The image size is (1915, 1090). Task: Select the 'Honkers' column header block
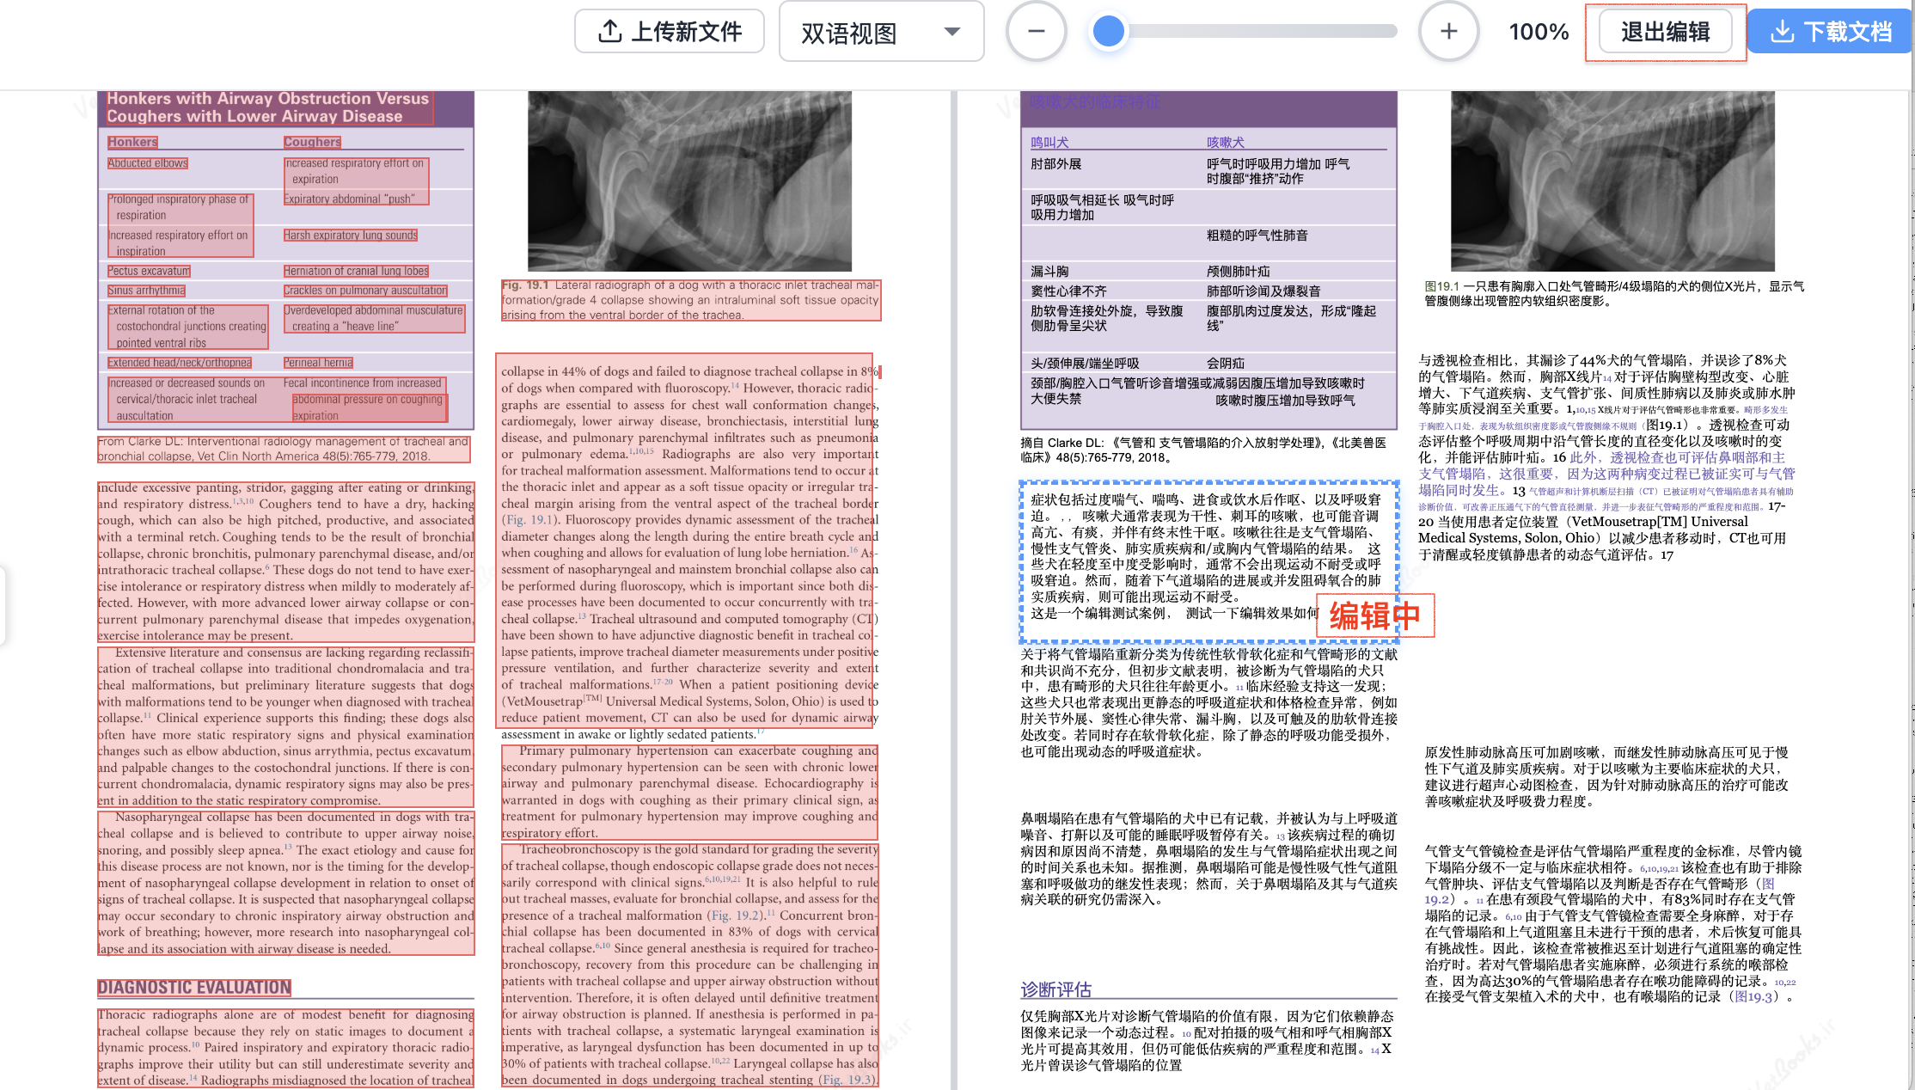pyautogui.click(x=132, y=142)
